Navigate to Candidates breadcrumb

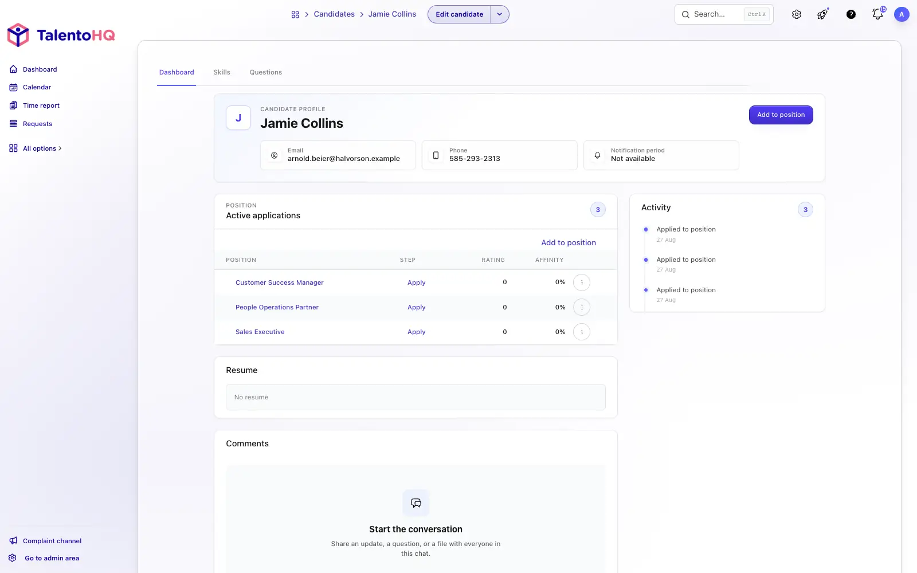pos(334,14)
